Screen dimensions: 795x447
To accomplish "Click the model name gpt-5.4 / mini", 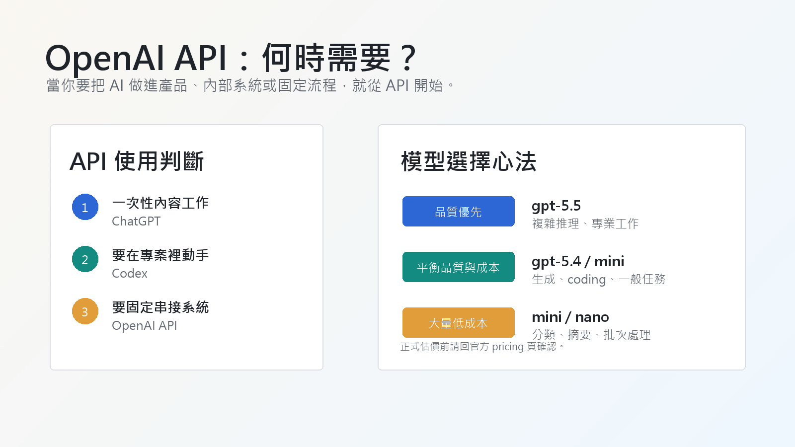I will pyautogui.click(x=578, y=261).
